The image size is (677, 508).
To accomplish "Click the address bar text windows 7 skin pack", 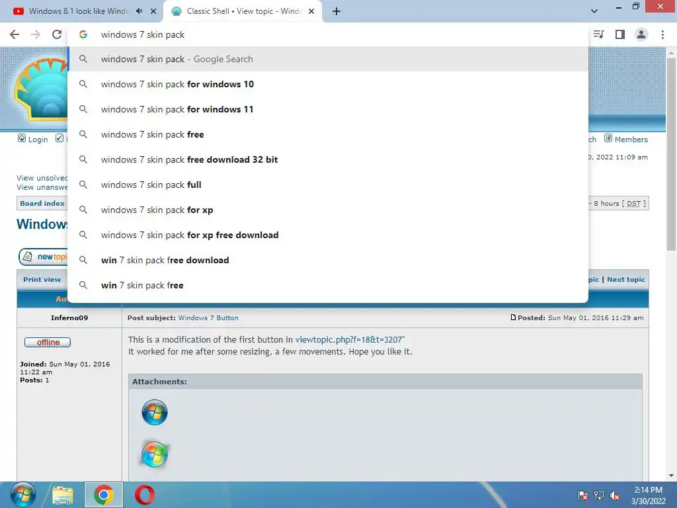I will (x=143, y=34).
